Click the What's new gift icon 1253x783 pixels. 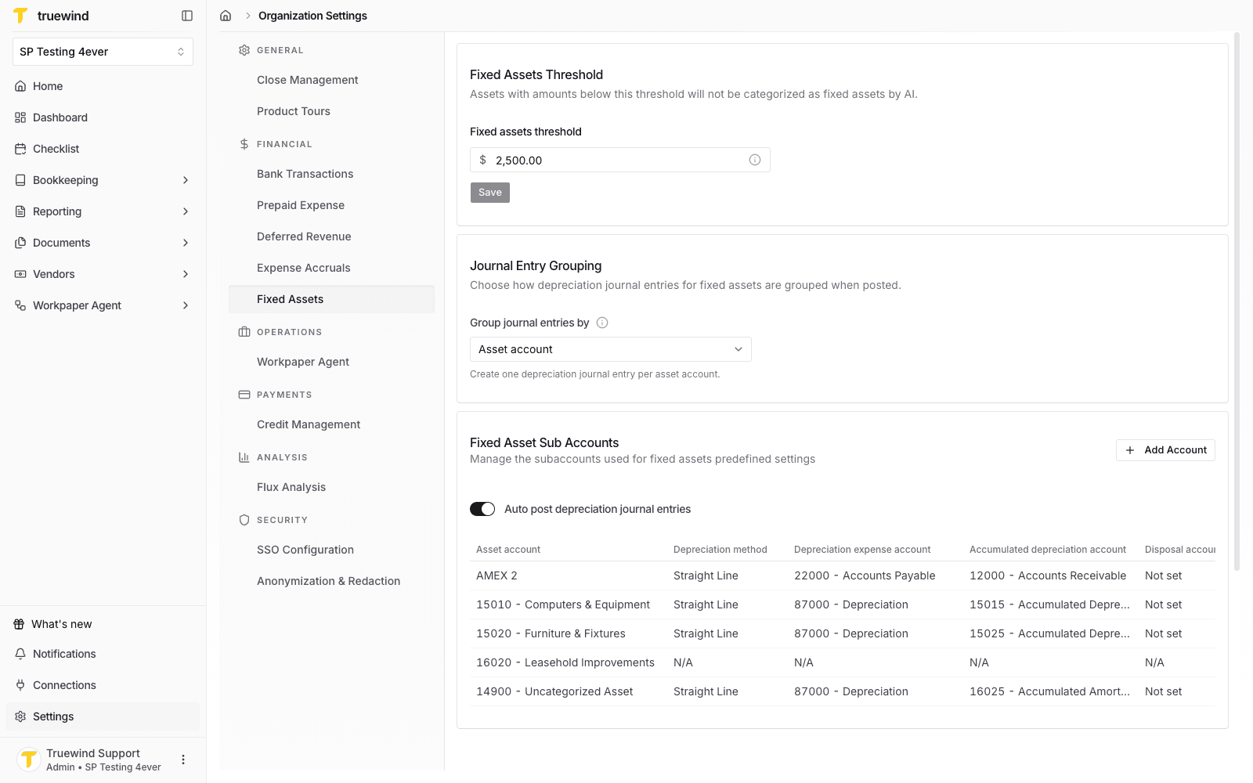tap(19, 624)
